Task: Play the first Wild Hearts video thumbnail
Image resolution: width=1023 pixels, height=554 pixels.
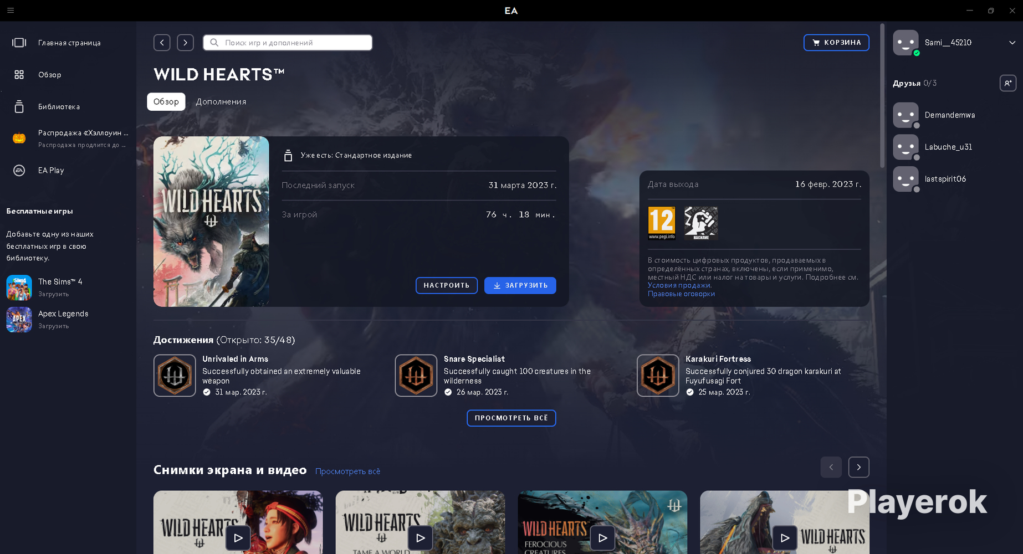Action: tap(238, 537)
